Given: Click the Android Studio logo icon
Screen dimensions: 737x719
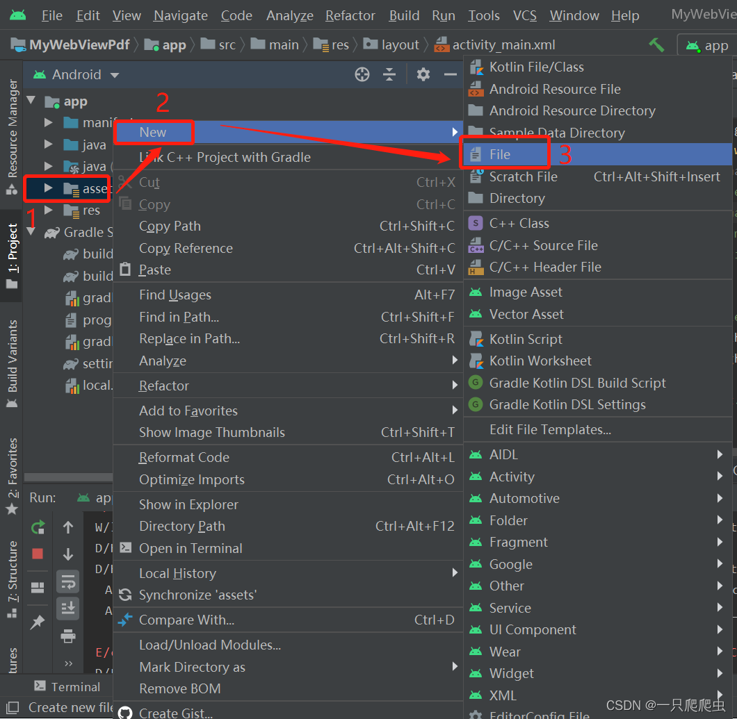Looking at the screenshot, I should pyautogui.click(x=18, y=15).
